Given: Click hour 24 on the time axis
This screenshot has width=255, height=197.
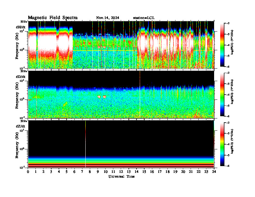Looking at the screenshot, I should (214, 172).
